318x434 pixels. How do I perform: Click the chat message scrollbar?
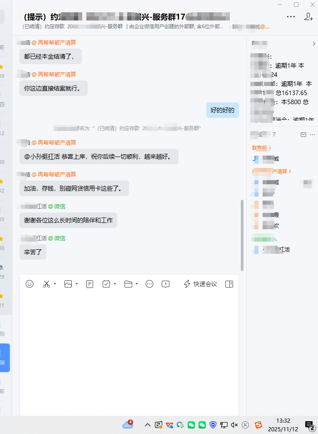[242, 234]
